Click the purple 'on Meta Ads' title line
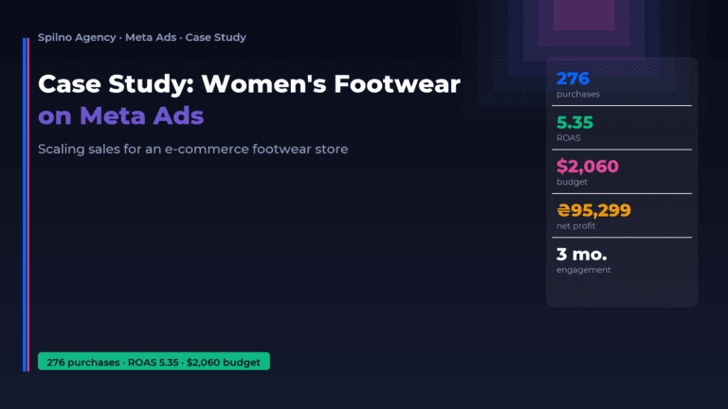This screenshot has width=728, height=409. coord(120,116)
